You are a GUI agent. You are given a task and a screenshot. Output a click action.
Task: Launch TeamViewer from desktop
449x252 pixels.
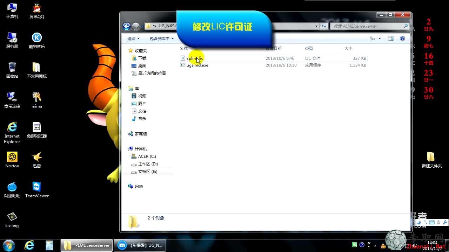[x=36, y=190]
